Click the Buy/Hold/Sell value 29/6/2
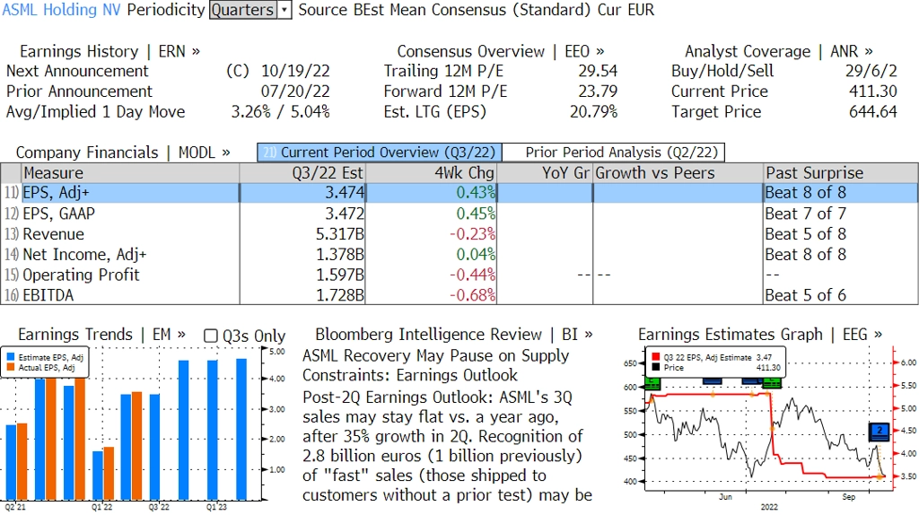The height and width of the screenshot is (515, 919). (x=871, y=71)
